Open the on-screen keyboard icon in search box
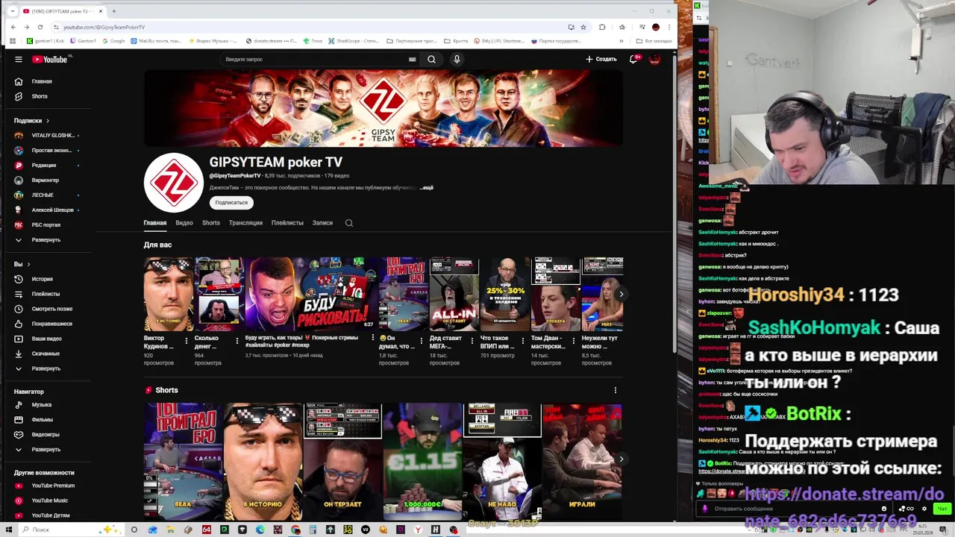The height and width of the screenshot is (537, 955). point(412,59)
